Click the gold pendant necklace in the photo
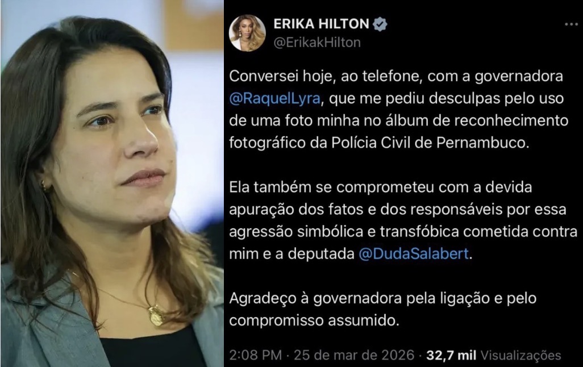583x367 pixels. pos(156,315)
